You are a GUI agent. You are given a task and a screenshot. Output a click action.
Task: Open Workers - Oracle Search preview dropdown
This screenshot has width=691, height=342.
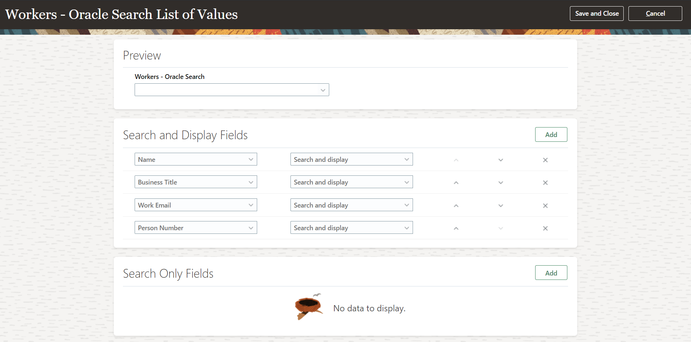232,90
